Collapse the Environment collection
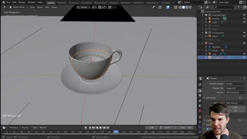Viewport: 247px width, 139px height. tap(203, 33)
